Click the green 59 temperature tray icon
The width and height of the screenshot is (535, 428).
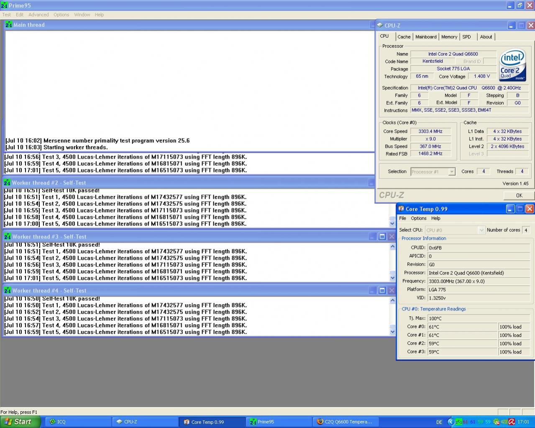tap(480, 422)
